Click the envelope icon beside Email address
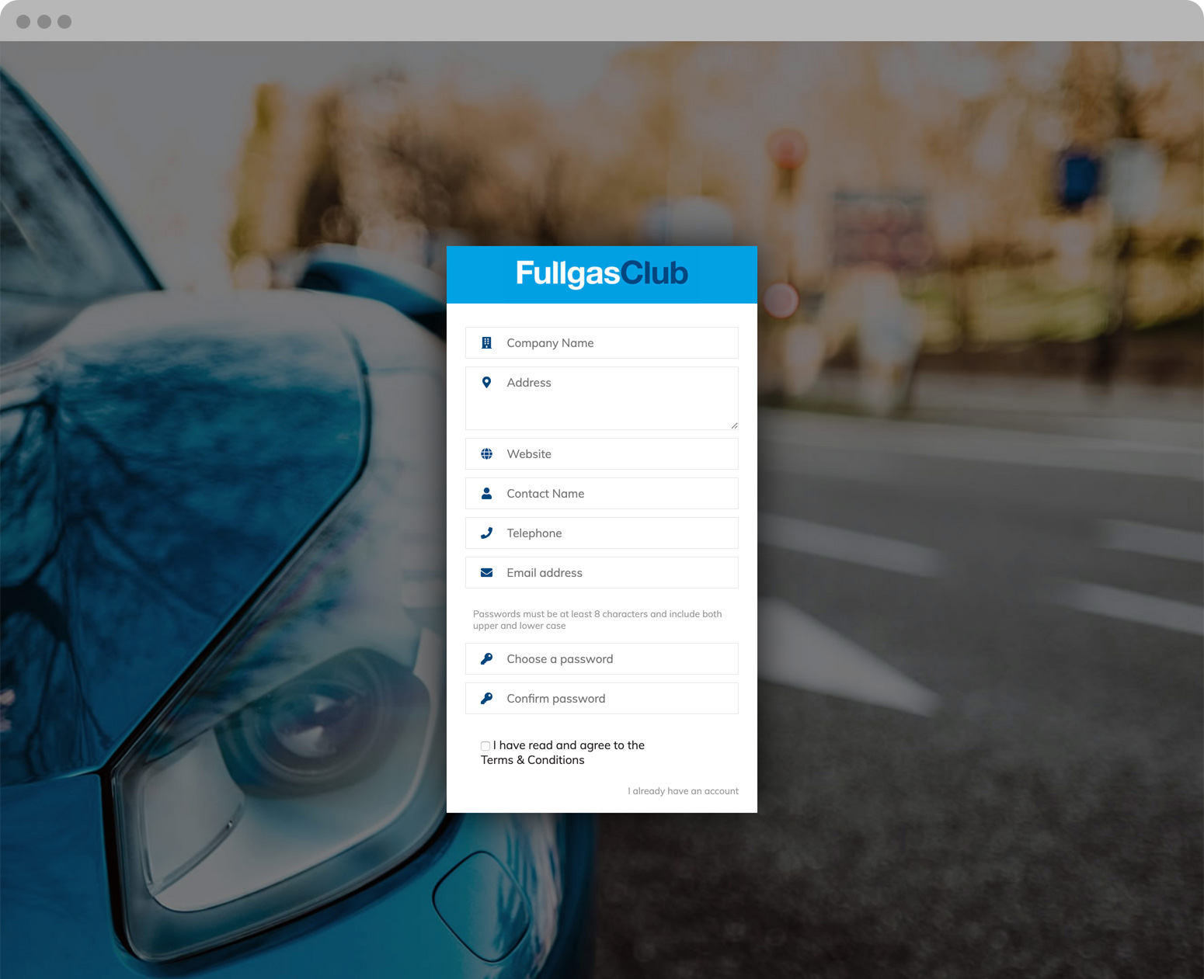Image resolution: width=1204 pixels, height=979 pixels. (486, 572)
